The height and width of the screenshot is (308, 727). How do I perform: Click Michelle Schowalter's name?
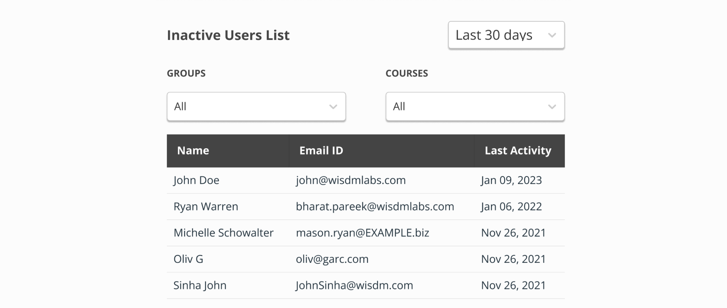click(223, 233)
